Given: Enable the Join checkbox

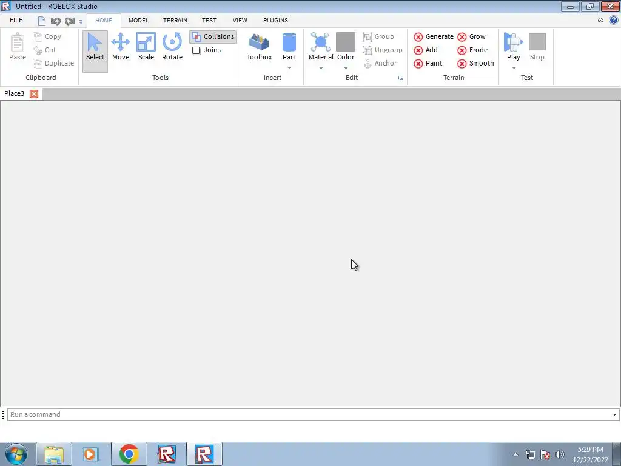Looking at the screenshot, I should [x=196, y=50].
